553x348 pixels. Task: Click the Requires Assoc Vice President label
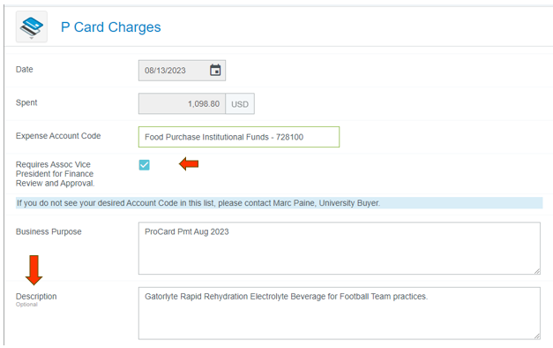point(55,174)
